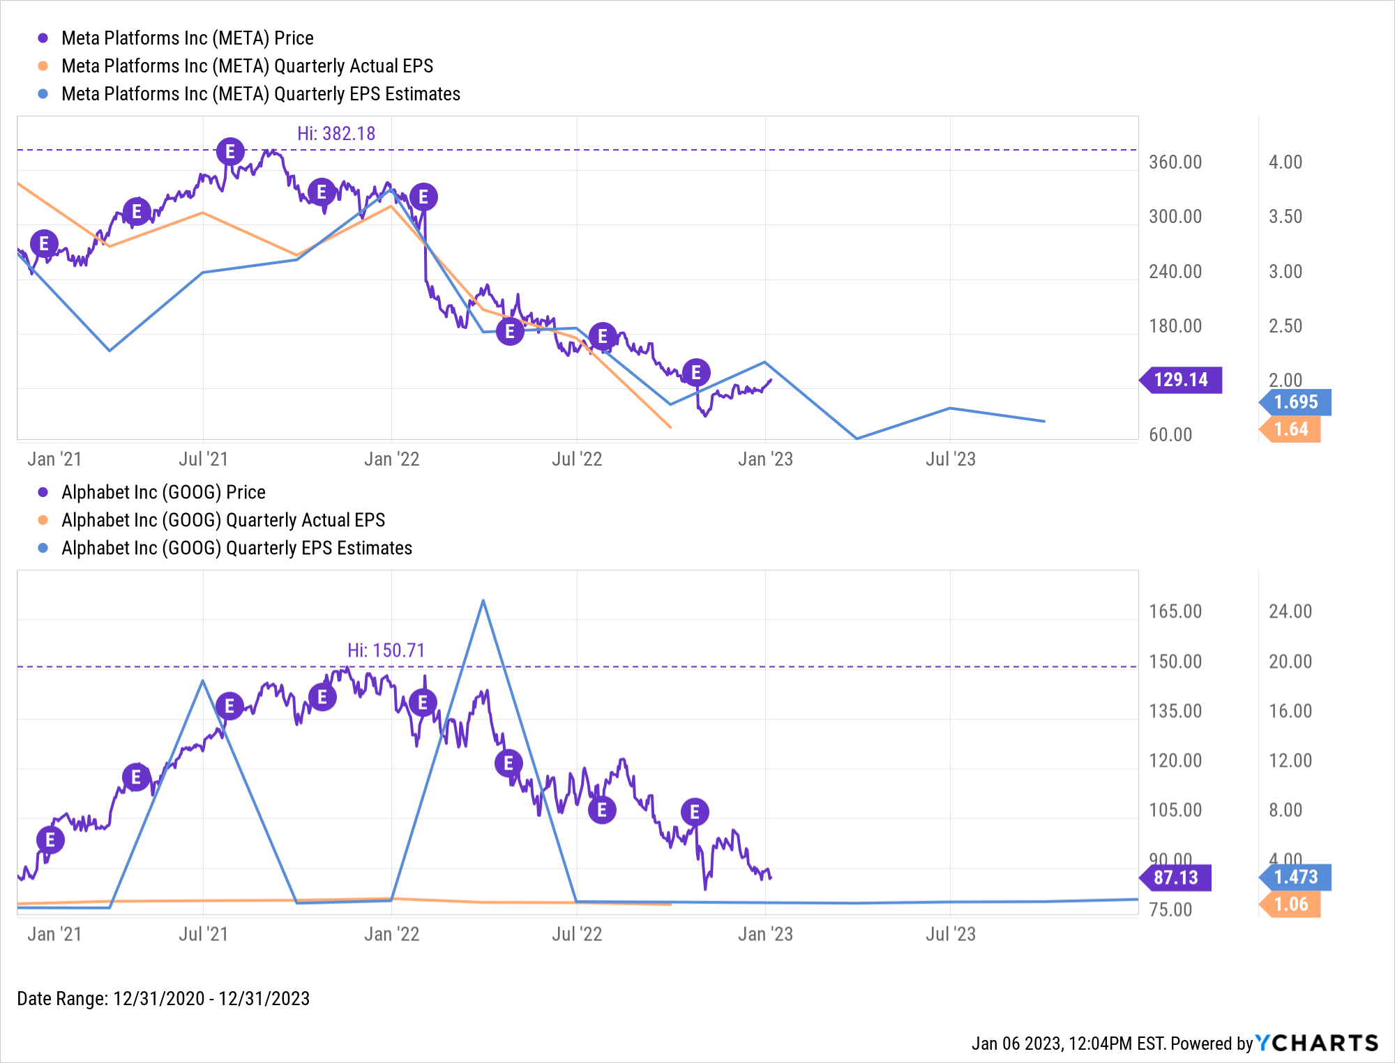
Task: Click the Date Range 12/31/2020 - 12/31/2023 text
Action: tap(163, 999)
